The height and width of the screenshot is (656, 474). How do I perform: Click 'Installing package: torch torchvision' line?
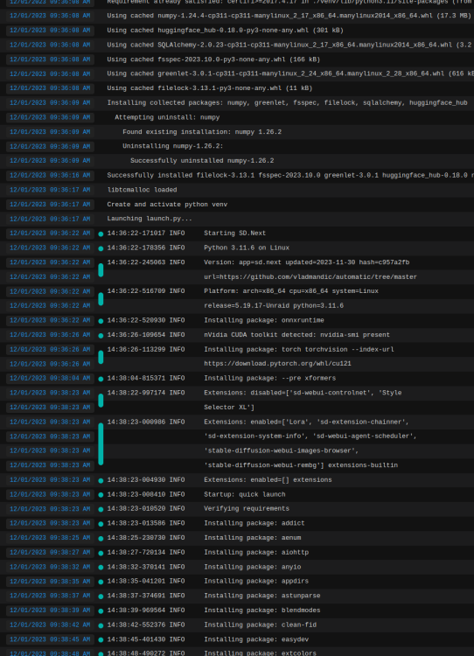tap(299, 349)
